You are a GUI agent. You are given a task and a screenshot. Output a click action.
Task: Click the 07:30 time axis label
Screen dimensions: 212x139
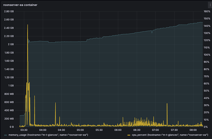pyautogui.click(x=174, y=130)
